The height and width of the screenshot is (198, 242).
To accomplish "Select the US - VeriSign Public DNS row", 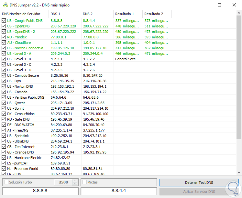I will (26, 97).
